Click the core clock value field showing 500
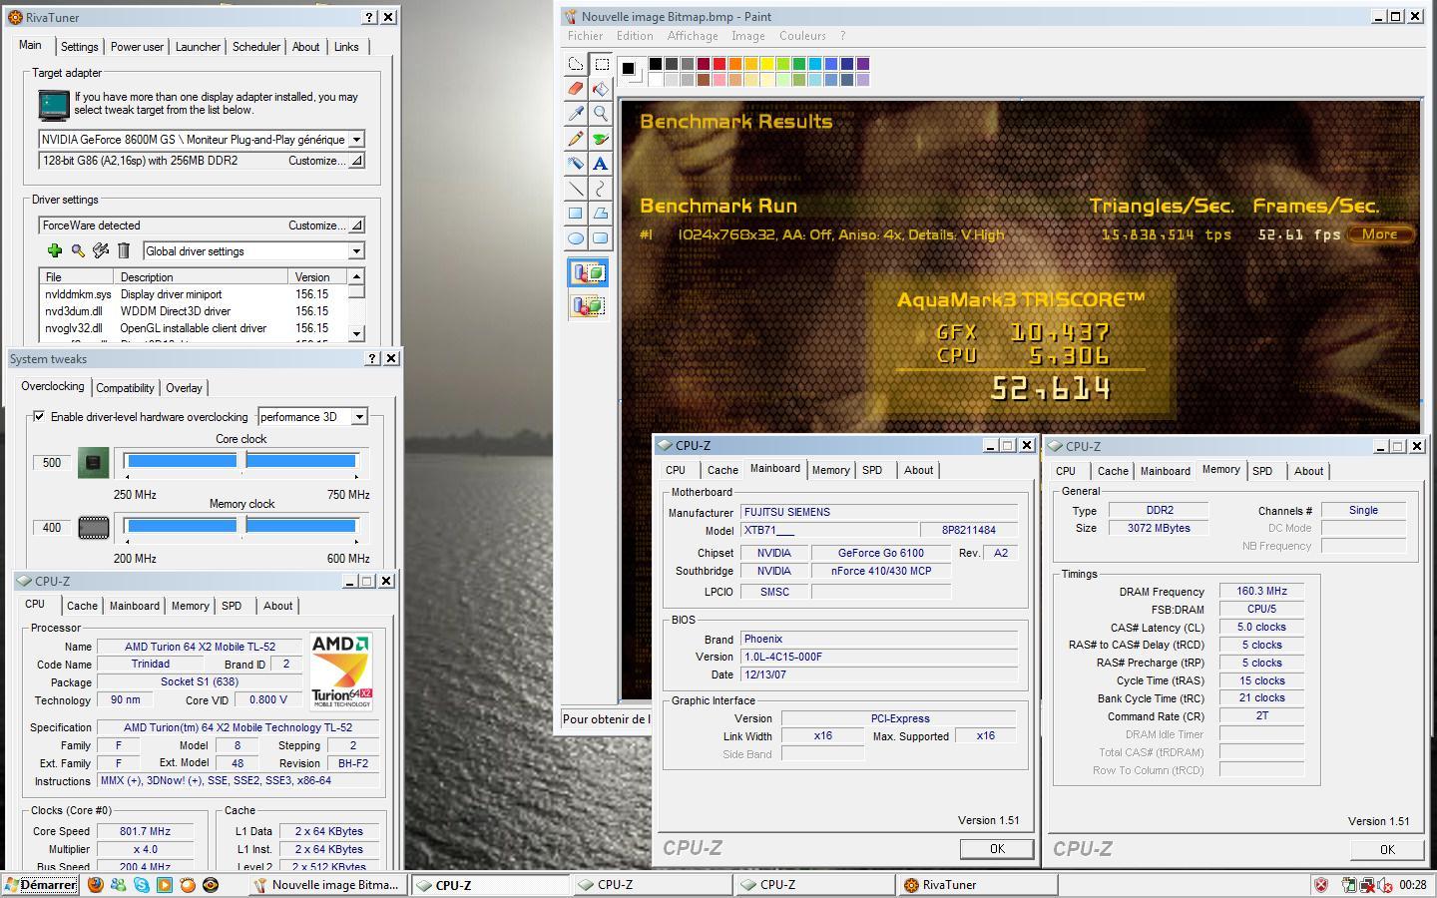The image size is (1437, 898). (52, 463)
